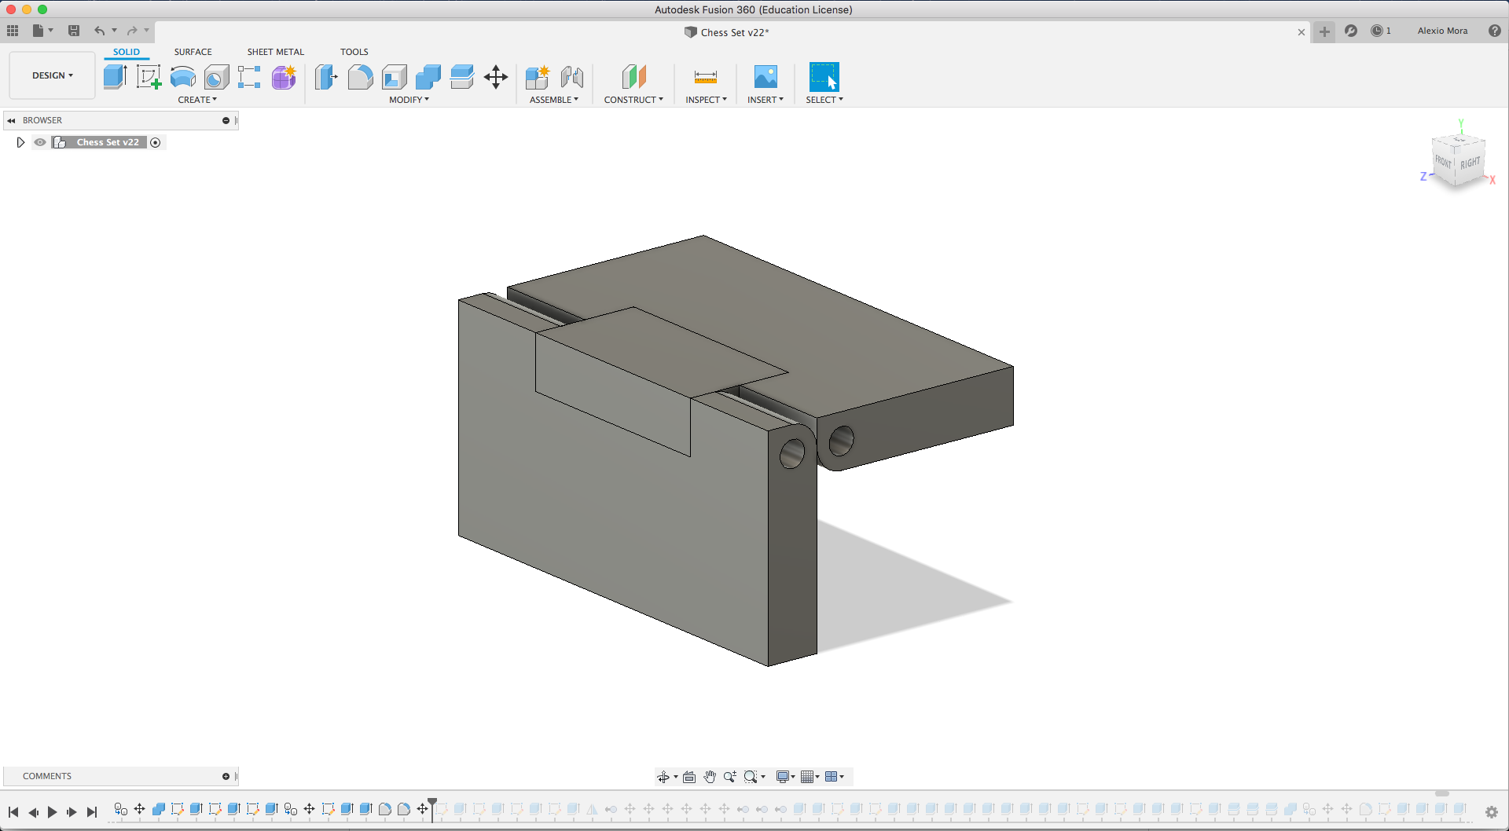
Task: Choose the Fillet tool icon
Action: pyautogui.click(x=360, y=77)
